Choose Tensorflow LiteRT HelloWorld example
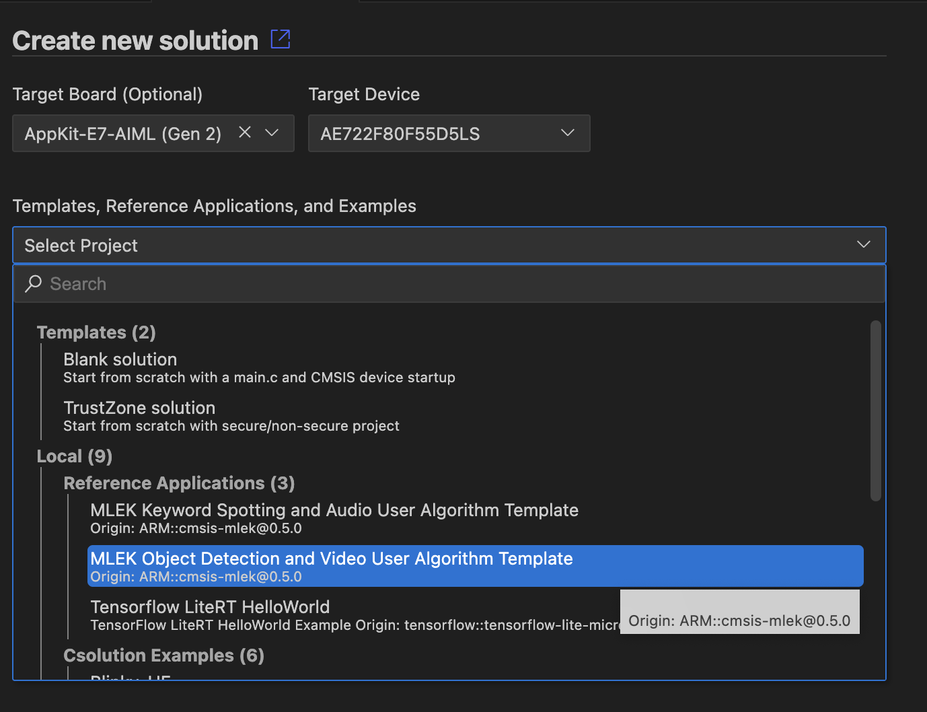 pyautogui.click(x=355, y=615)
